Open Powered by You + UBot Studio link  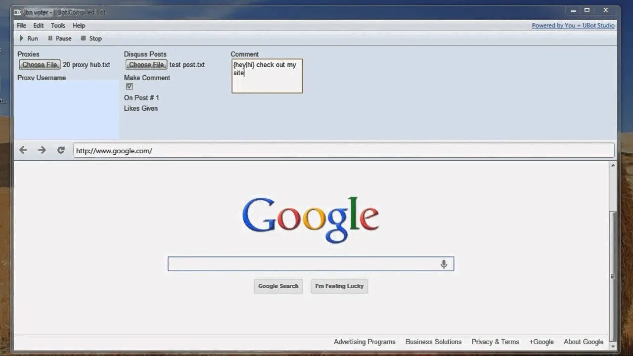[x=573, y=25]
